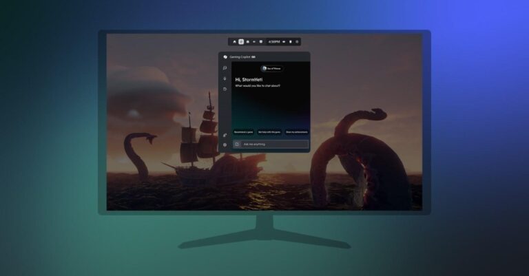This screenshot has width=529, height=276.
Task: Open Copilot settings at sidebar bottom
Action: 225,145
